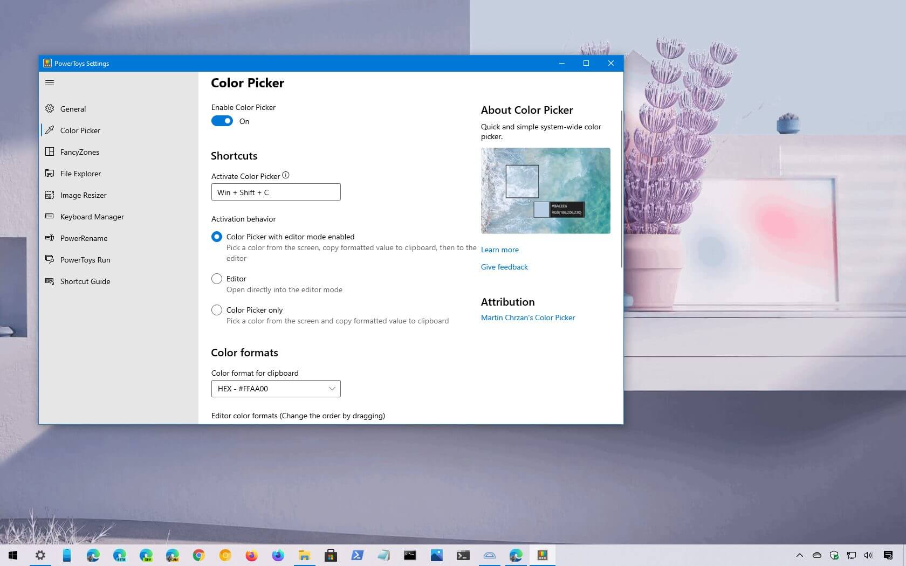
Task: Open File Explorer folder on the taskbar
Action: [x=304, y=555]
